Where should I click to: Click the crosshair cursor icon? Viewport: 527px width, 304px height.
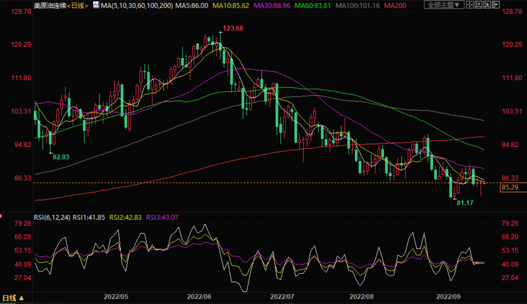pos(470,5)
